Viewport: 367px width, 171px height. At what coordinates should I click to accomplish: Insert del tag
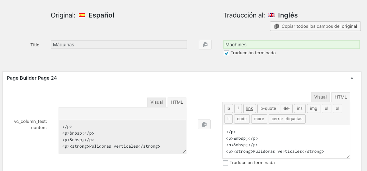click(x=286, y=109)
